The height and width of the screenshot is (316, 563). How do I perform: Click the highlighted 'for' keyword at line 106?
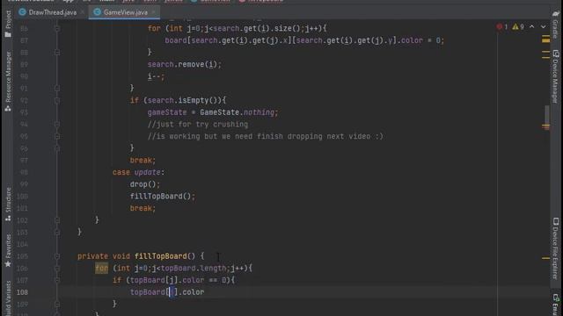(102, 269)
